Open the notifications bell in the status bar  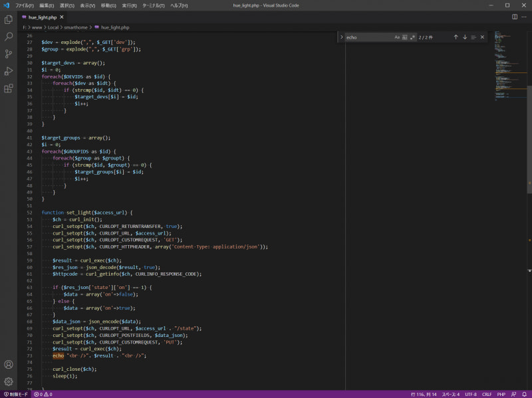[525, 393]
